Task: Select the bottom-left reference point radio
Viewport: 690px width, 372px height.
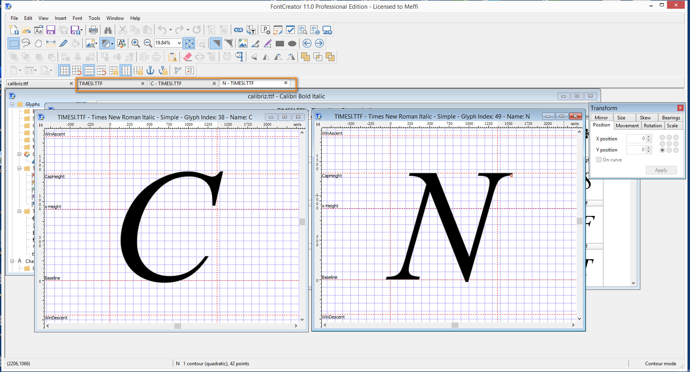Action: 662,150
